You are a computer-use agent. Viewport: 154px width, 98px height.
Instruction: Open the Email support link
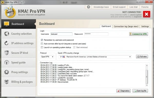[119, 7]
